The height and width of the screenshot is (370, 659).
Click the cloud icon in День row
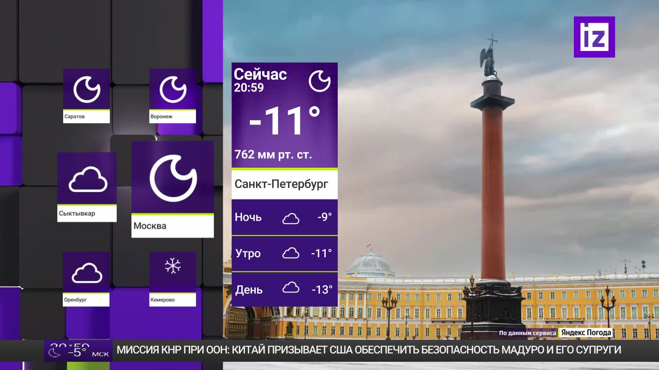[x=290, y=288]
